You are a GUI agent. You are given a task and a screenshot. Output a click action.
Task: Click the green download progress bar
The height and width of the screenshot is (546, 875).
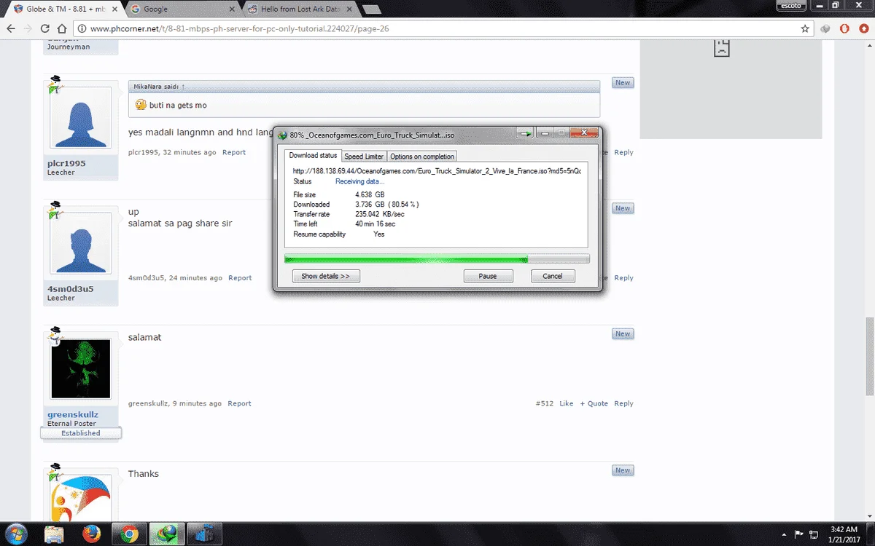437,258
